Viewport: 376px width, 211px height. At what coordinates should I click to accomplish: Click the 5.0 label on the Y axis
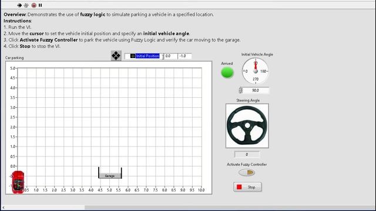click(13, 68)
